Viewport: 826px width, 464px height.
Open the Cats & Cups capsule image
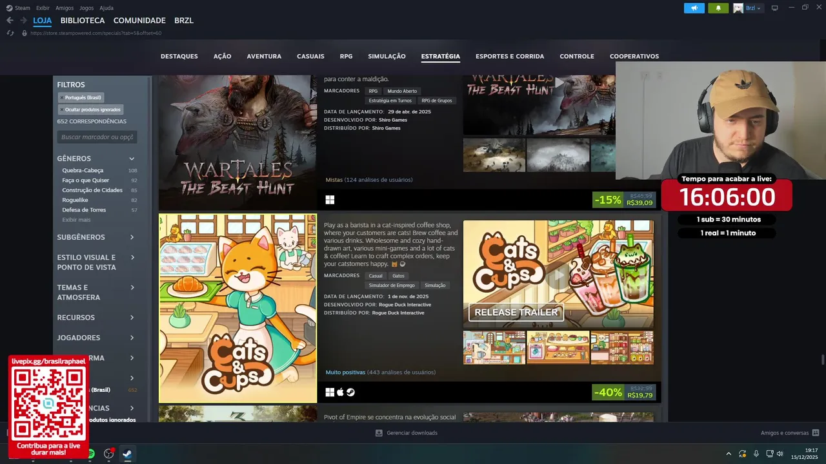237,309
